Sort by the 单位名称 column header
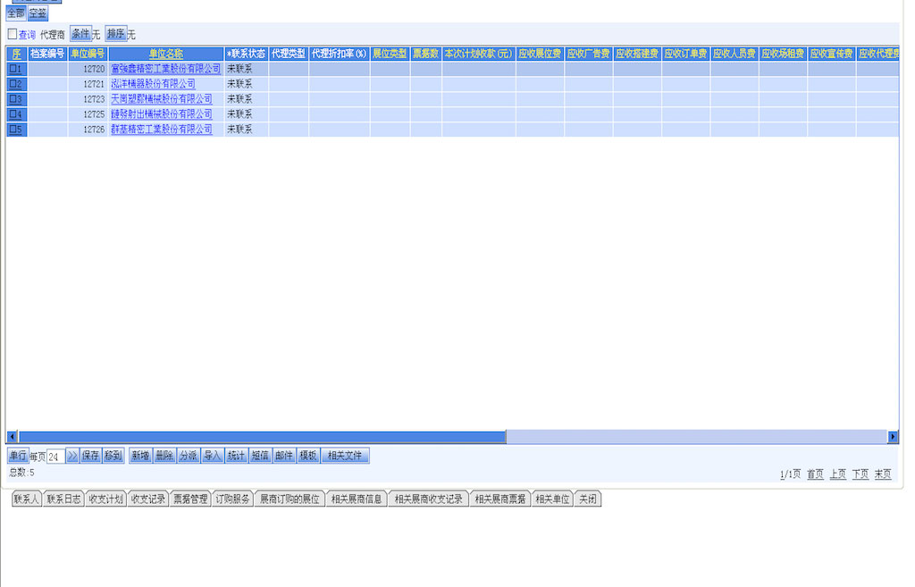915x587 pixels. (165, 54)
